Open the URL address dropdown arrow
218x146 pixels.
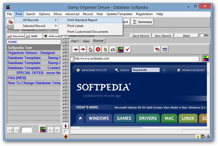[x=199, y=59]
